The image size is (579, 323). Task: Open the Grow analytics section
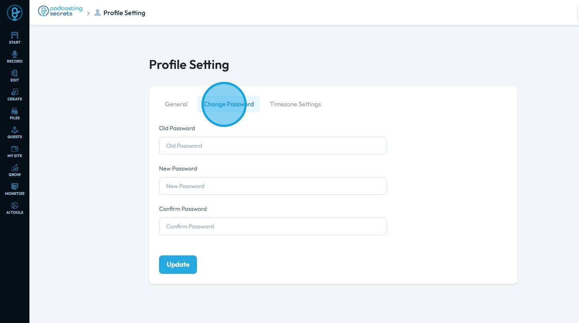click(15, 170)
